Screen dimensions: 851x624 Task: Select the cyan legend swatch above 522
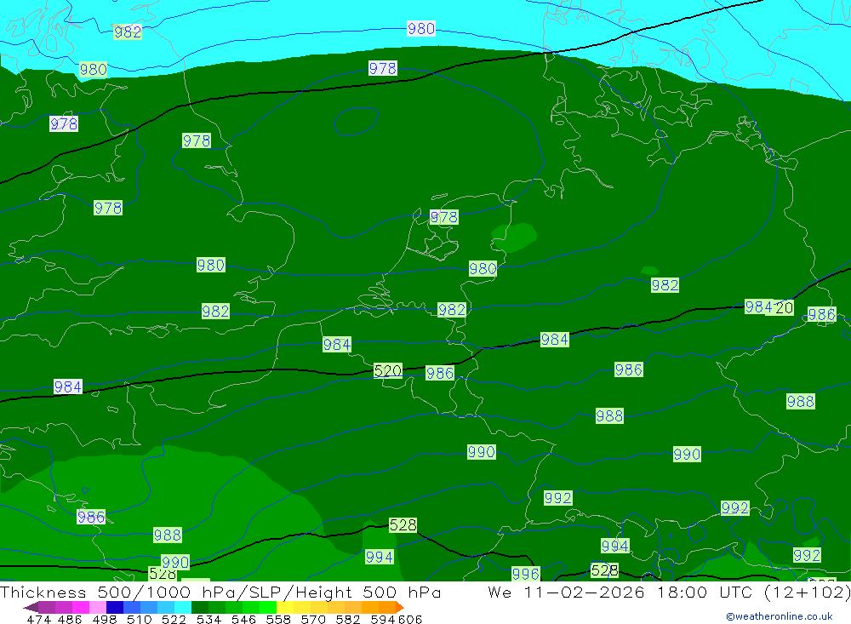[x=183, y=607]
